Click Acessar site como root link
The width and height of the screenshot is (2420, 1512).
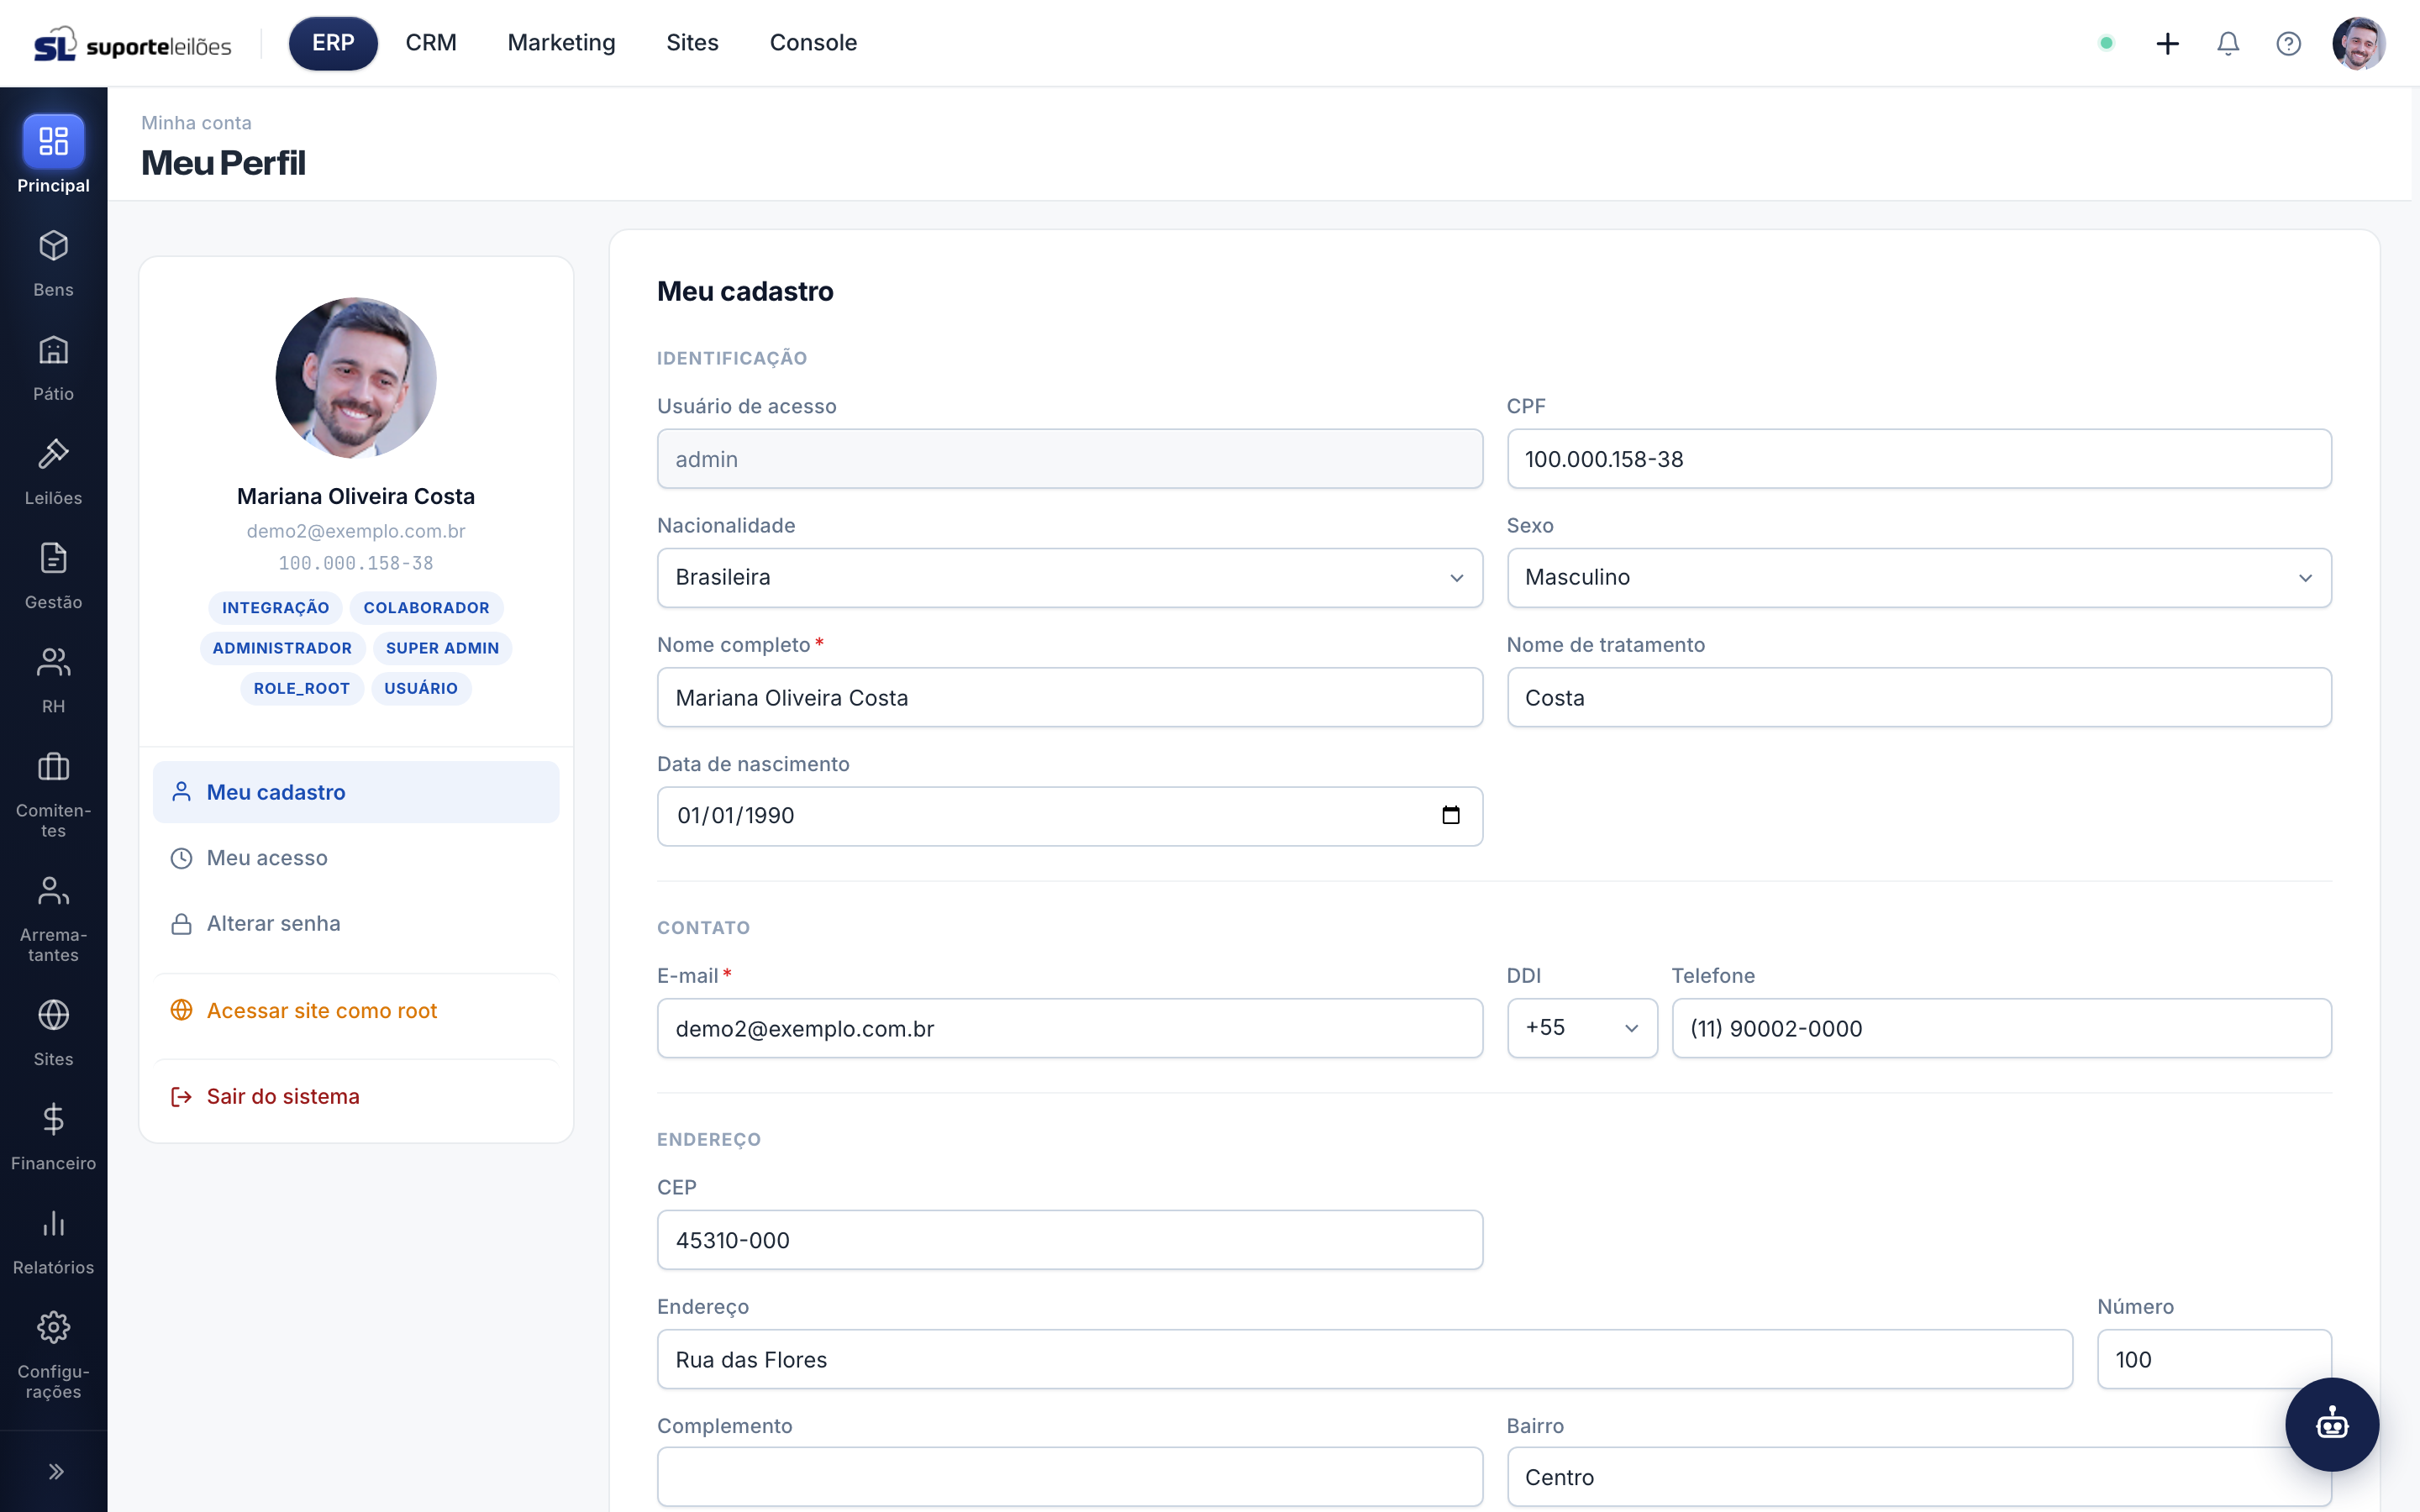[356, 1011]
